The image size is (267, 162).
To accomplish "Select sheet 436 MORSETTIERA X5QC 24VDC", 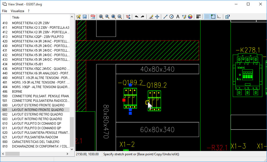I will (x=35, y=69).
